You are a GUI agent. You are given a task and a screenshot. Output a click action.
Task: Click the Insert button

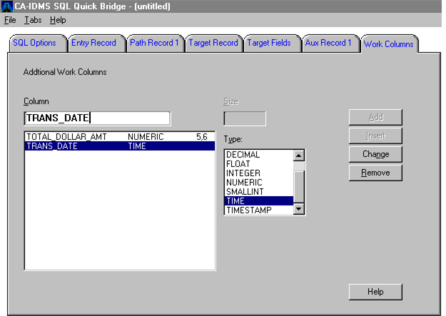click(x=375, y=136)
